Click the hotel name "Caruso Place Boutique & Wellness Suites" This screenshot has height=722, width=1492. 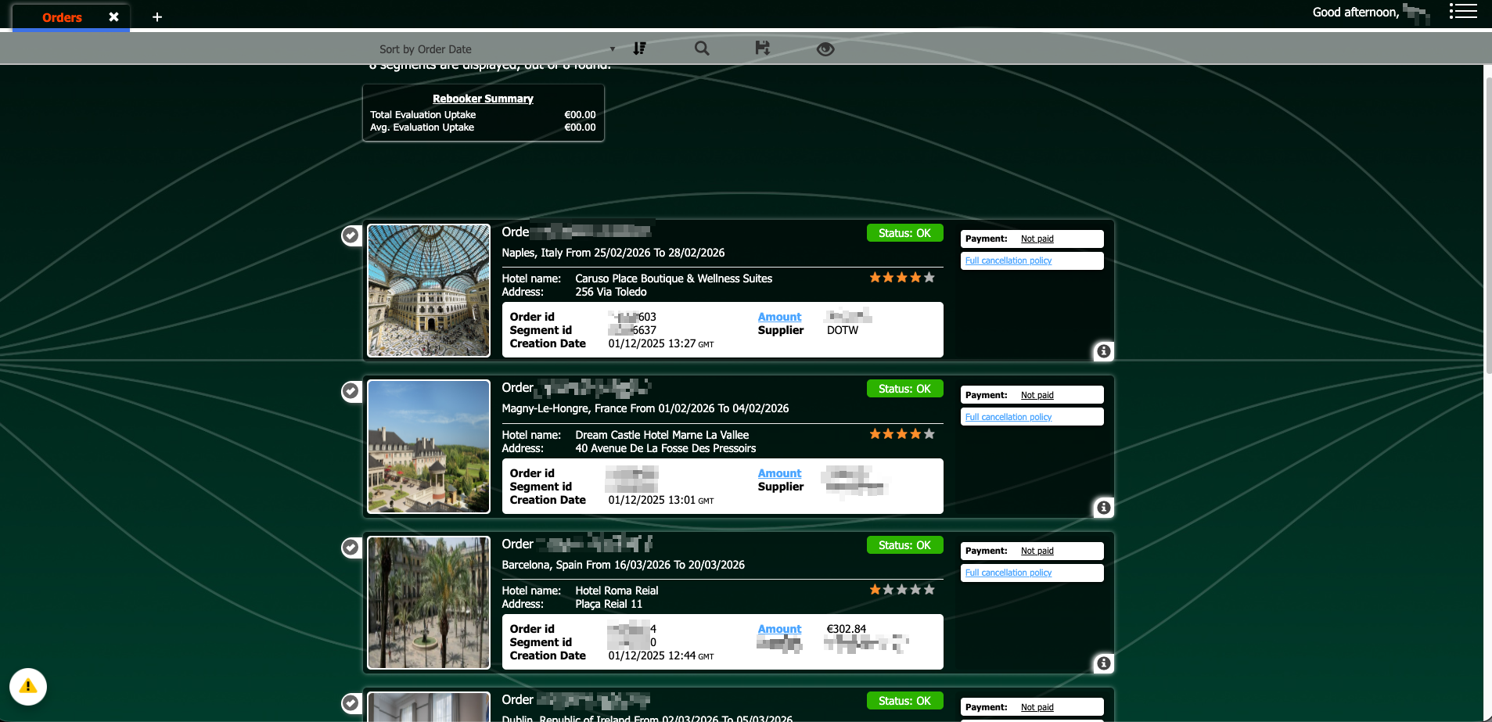[674, 278]
